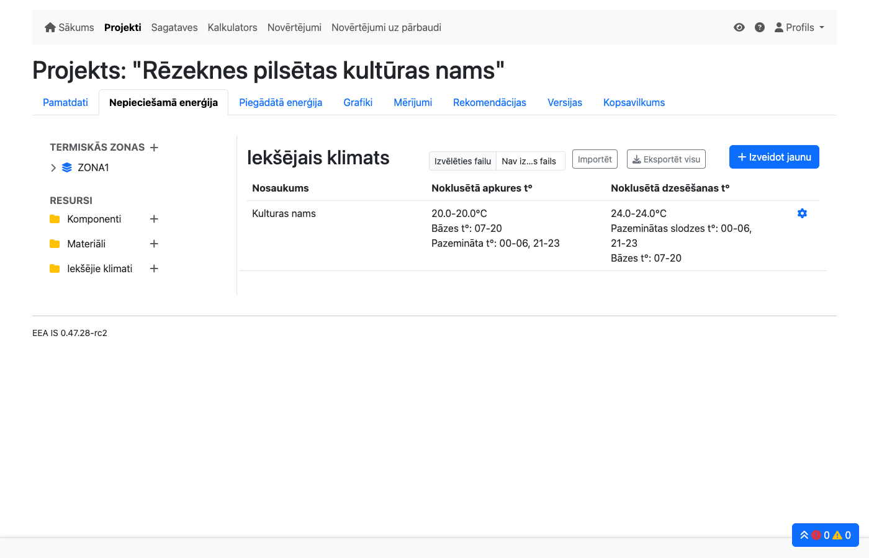Click the Izvēlēties failu file input
The image size is (869, 558).
click(462, 161)
